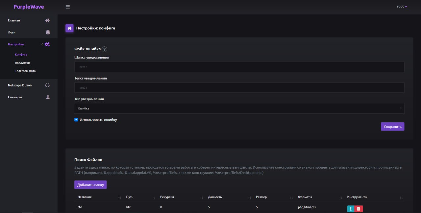Click the red trash icon in thr row
This screenshot has width=421, height=213.
click(359, 209)
